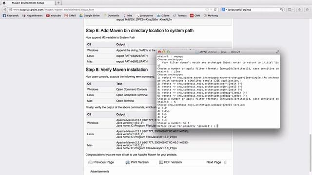Viewport: 312px width, 175px height.
Task: Open the PDF Version link
Action: point(173,162)
